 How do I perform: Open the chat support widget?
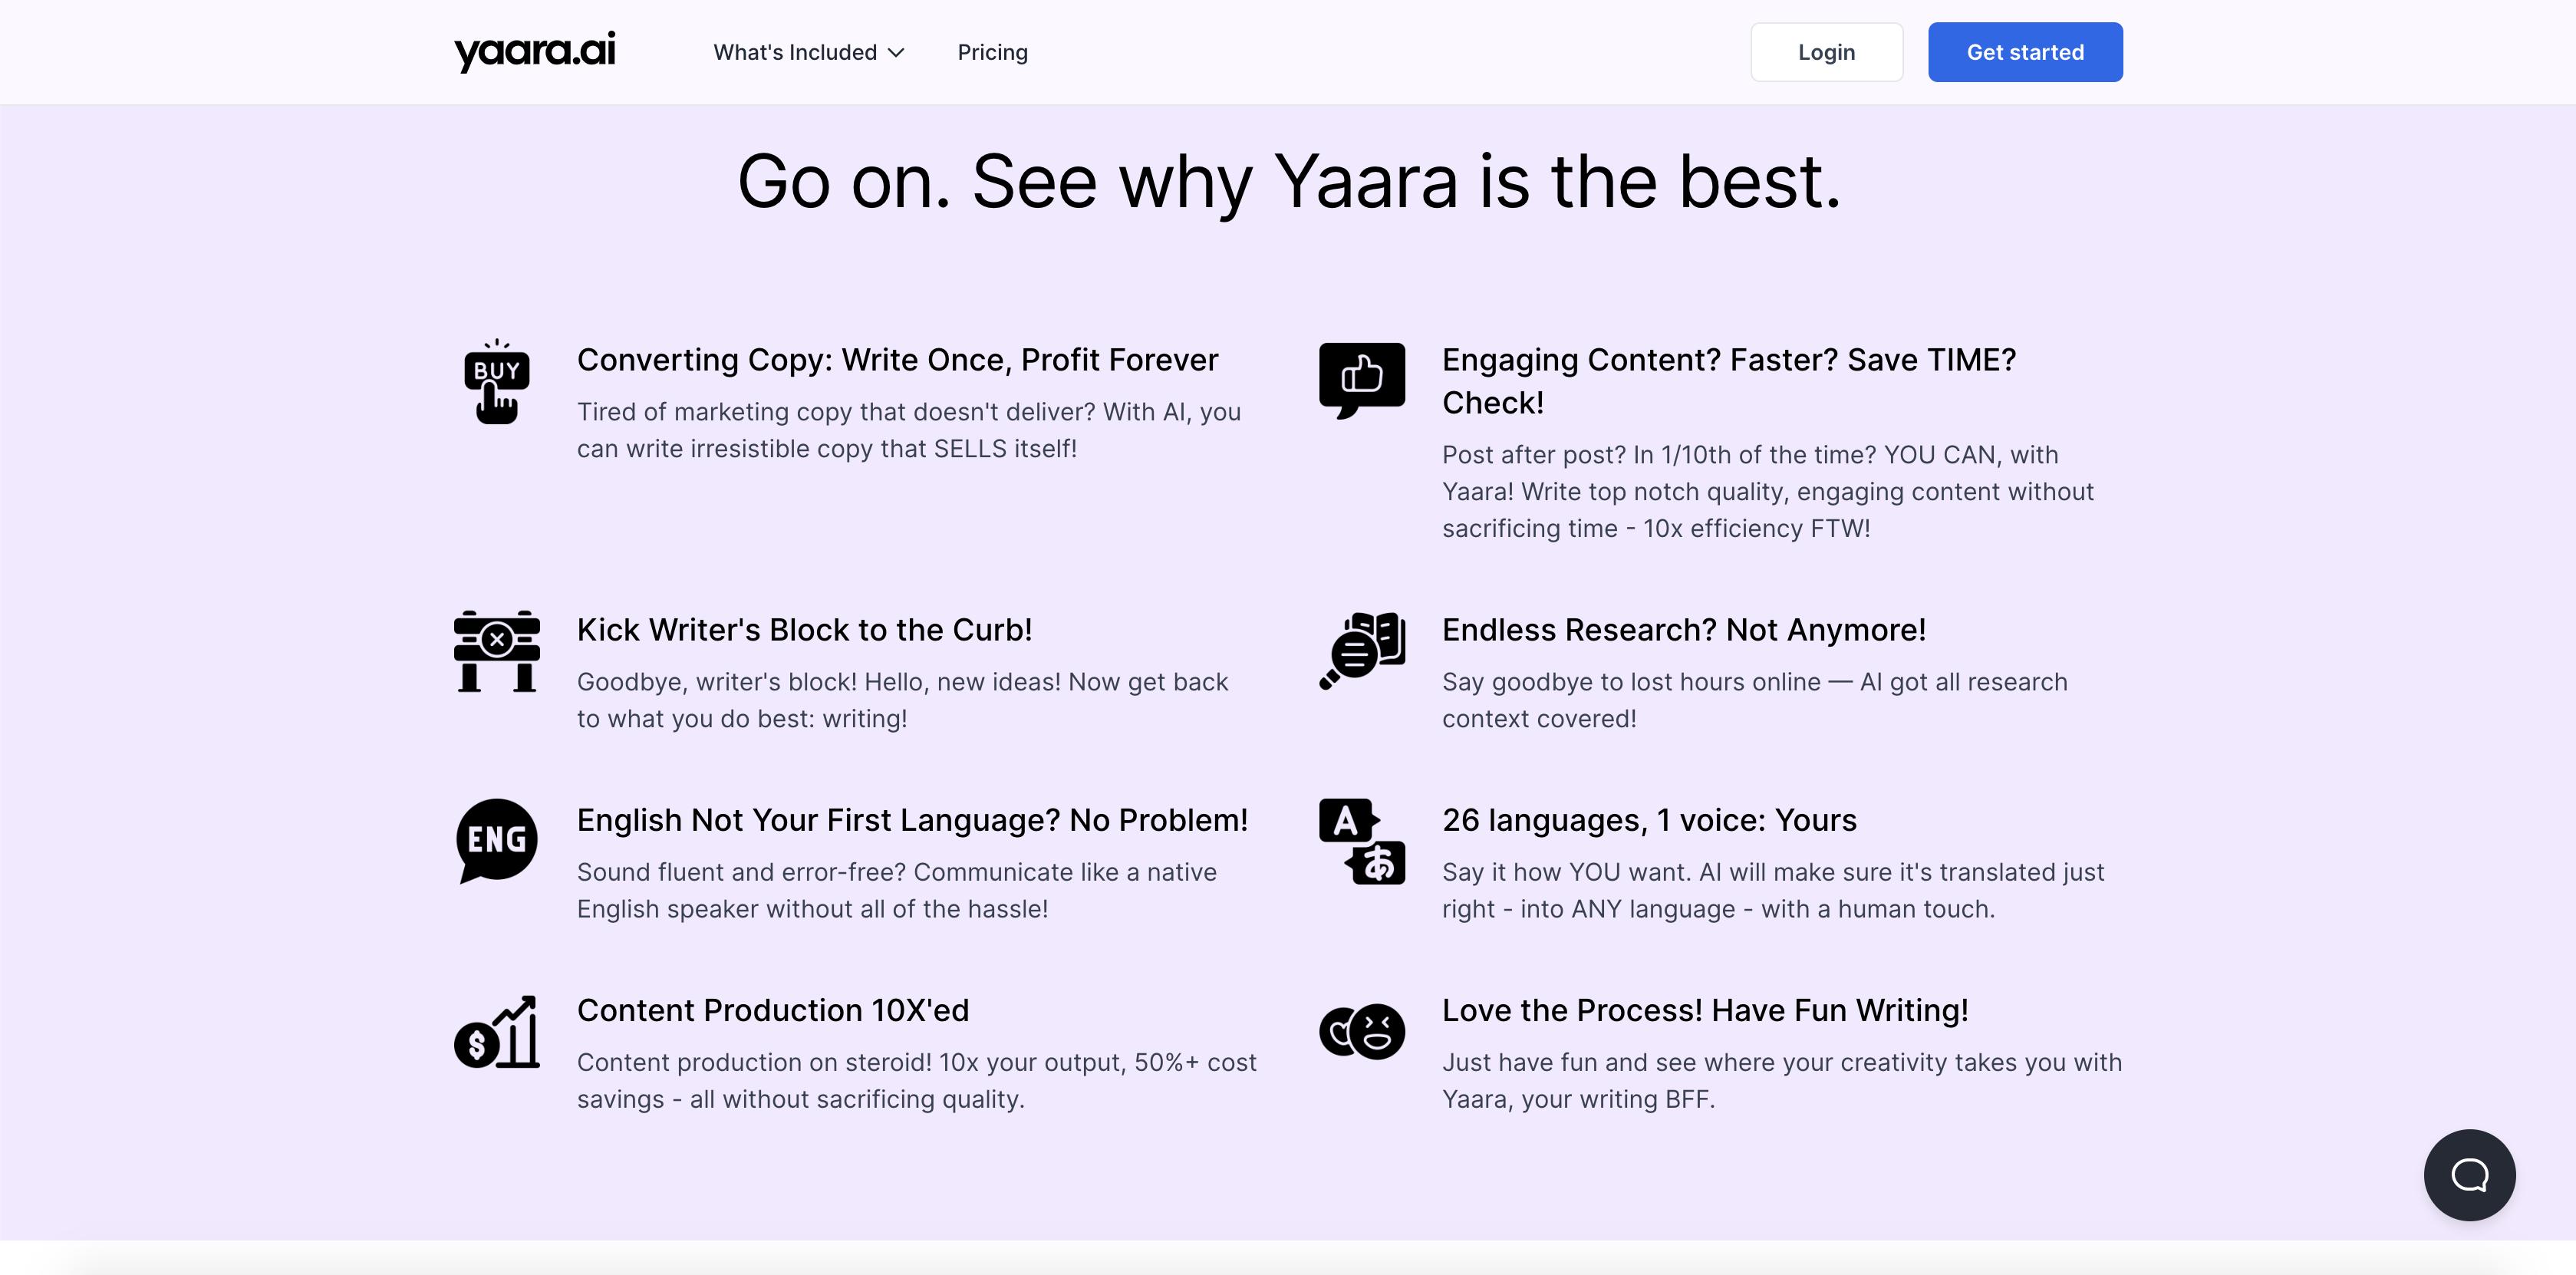[2468, 1174]
